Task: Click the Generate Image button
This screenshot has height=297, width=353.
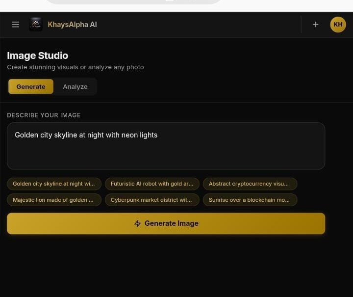Action: [166, 223]
